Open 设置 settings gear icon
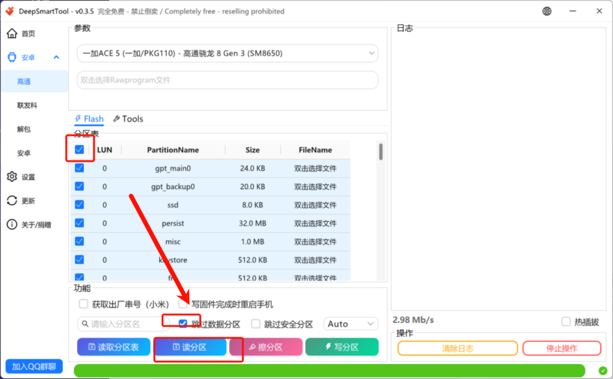 point(12,177)
